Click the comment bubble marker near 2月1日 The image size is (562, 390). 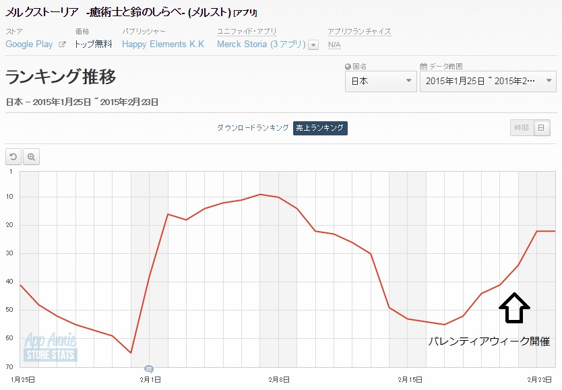(149, 368)
